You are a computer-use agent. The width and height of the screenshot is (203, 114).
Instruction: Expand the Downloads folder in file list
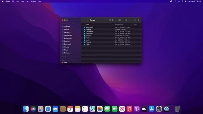click(x=83, y=34)
